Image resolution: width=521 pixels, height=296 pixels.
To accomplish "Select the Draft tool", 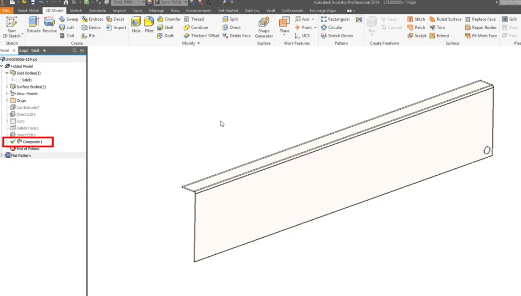I will [165, 36].
